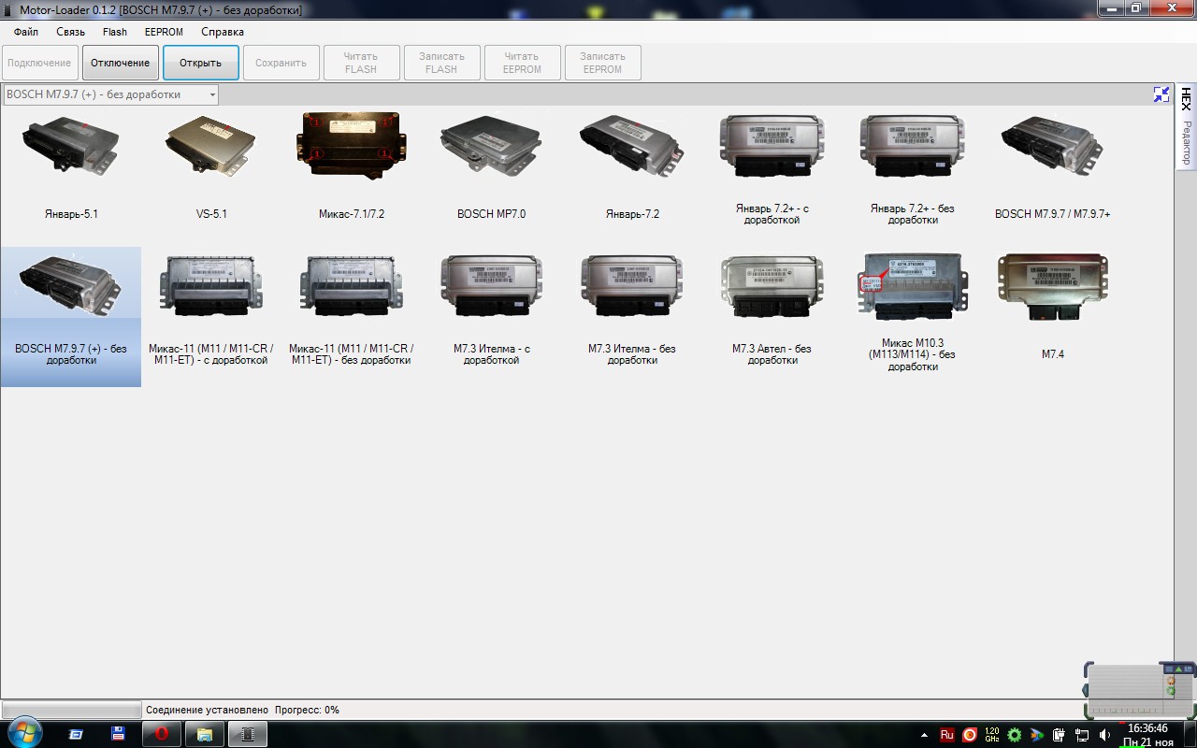Open the Flash menu
The width and height of the screenshot is (1197, 748).
pyautogui.click(x=115, y=32)
